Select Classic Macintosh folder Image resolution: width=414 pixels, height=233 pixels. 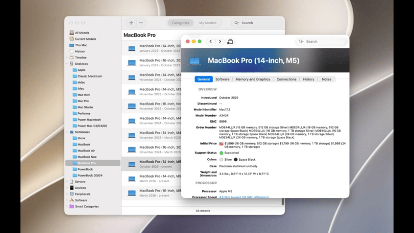click(88, 76)
